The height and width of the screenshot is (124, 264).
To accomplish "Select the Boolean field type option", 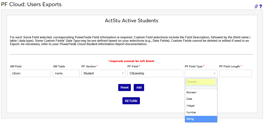I will (201, 92).
